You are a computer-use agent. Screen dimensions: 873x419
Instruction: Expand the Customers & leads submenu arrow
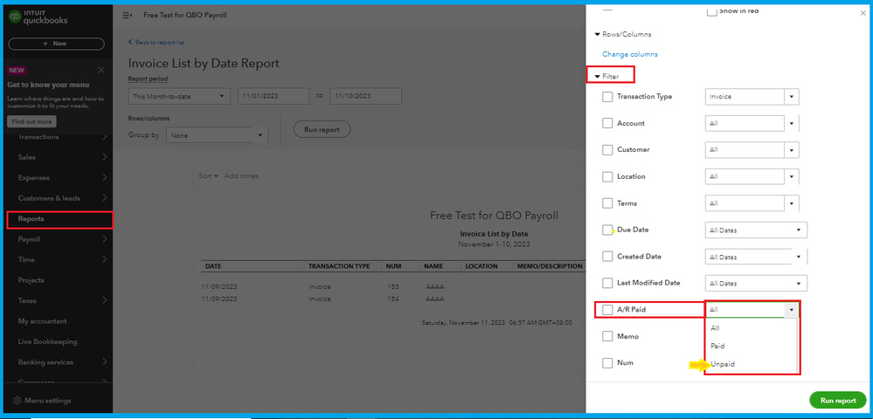[105, 198]
